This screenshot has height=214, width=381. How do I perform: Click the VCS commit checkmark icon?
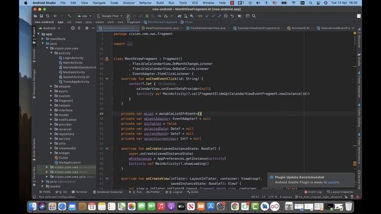coord(213,16)
